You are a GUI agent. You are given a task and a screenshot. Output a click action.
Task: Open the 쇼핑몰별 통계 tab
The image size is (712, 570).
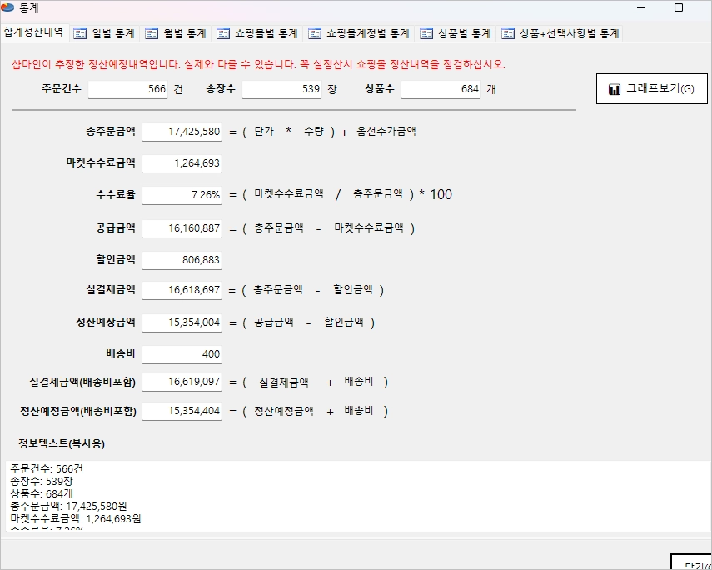pyautogui.click(x=257, y=33)
